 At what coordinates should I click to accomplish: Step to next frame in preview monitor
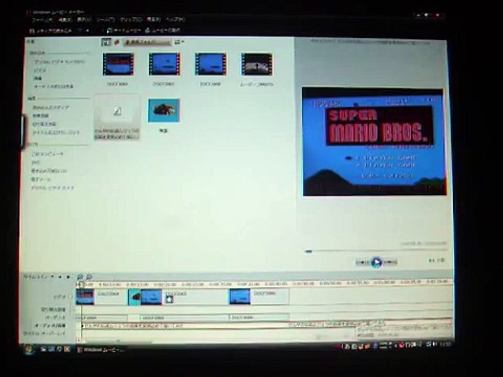coord(390,262)
